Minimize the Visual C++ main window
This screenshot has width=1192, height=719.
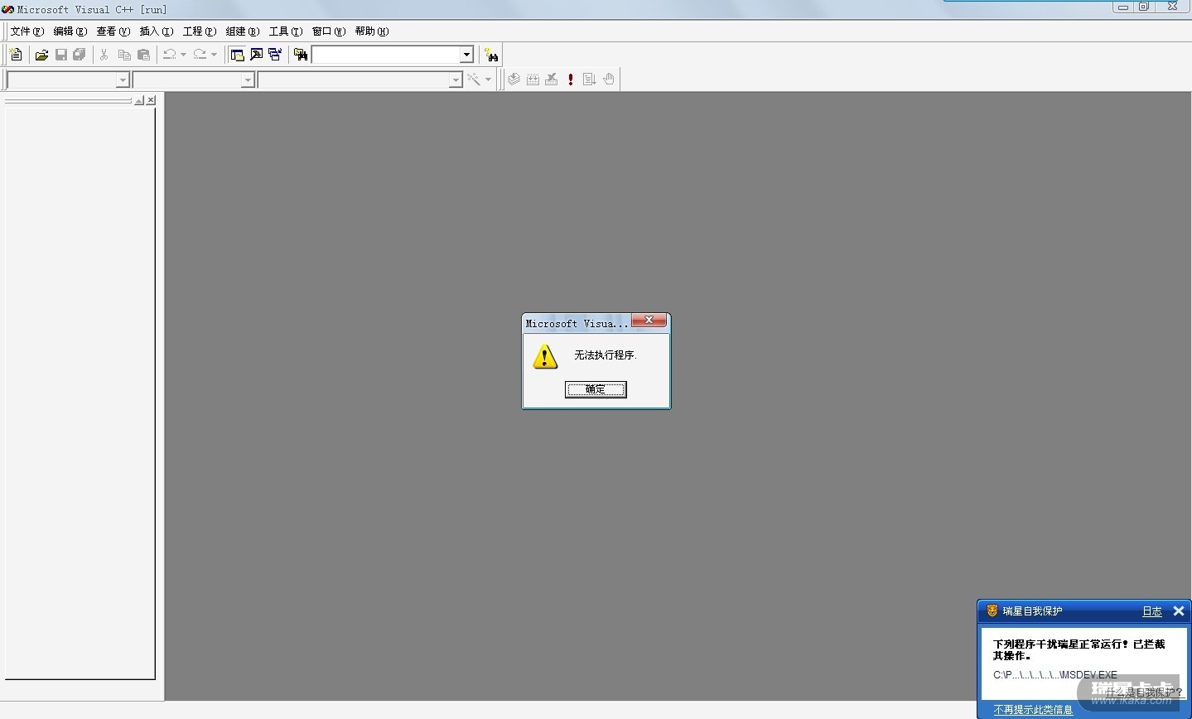1122,7
